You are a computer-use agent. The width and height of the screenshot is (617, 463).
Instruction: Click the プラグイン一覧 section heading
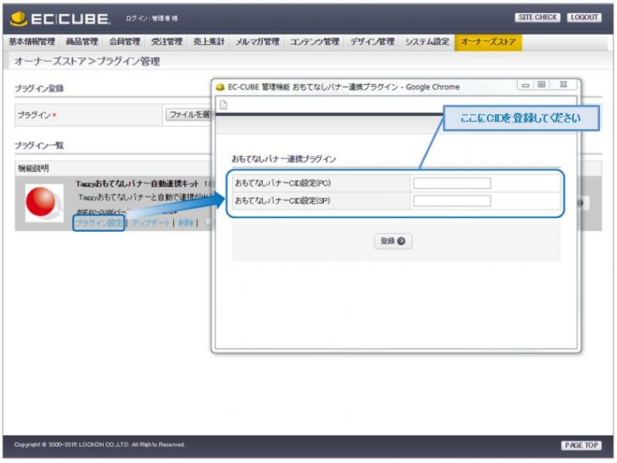click(39, 145)
